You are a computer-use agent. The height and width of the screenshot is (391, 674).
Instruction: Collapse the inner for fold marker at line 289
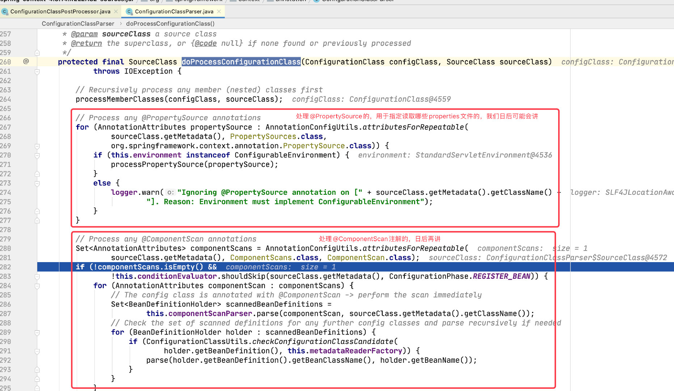pyautogui.click(x=37, y=333)
